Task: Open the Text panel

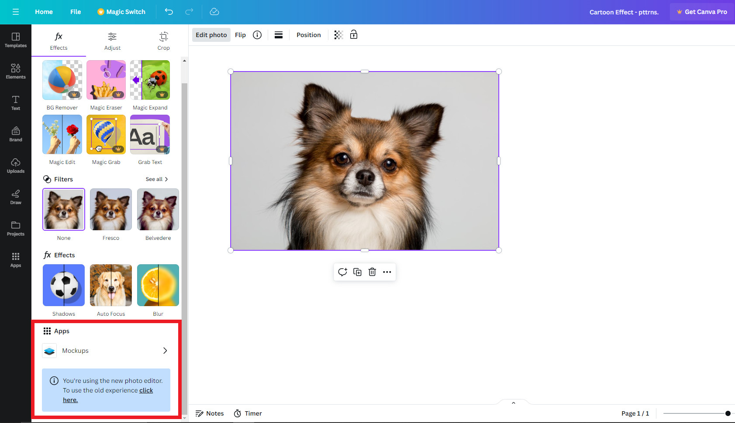Action: coord(16,103)
